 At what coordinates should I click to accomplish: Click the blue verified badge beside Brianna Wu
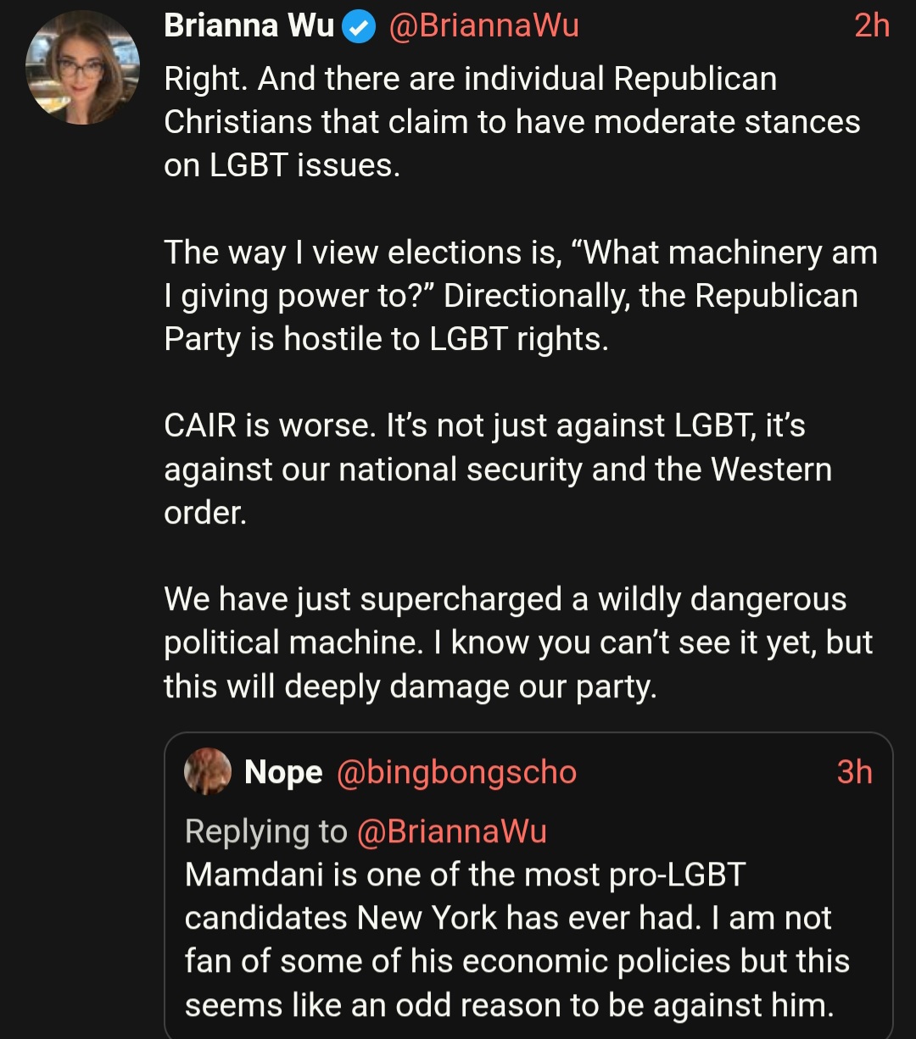click(360, 28)
